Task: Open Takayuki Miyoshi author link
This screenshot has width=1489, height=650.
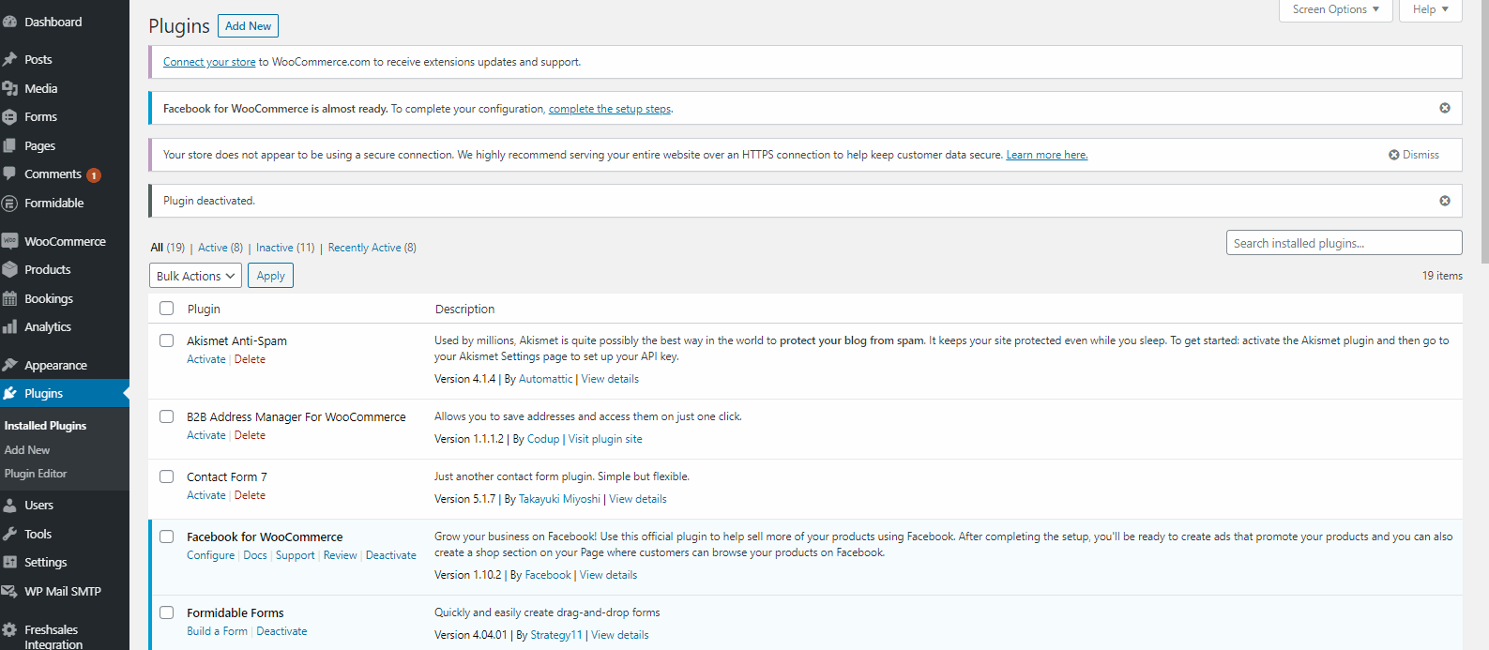Action: (559, 499)
